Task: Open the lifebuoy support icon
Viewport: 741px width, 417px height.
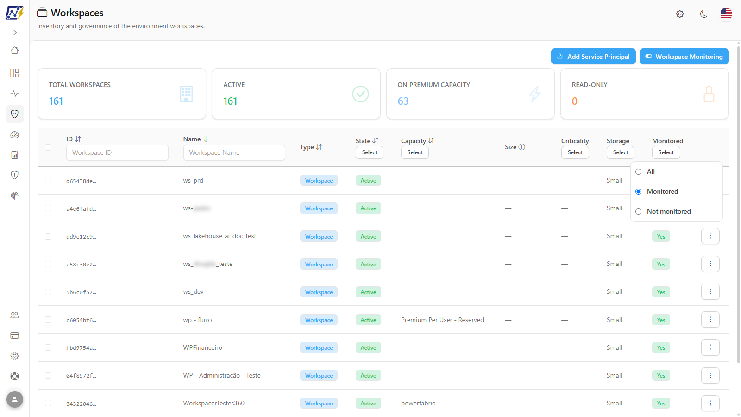Action: (15, 376)
